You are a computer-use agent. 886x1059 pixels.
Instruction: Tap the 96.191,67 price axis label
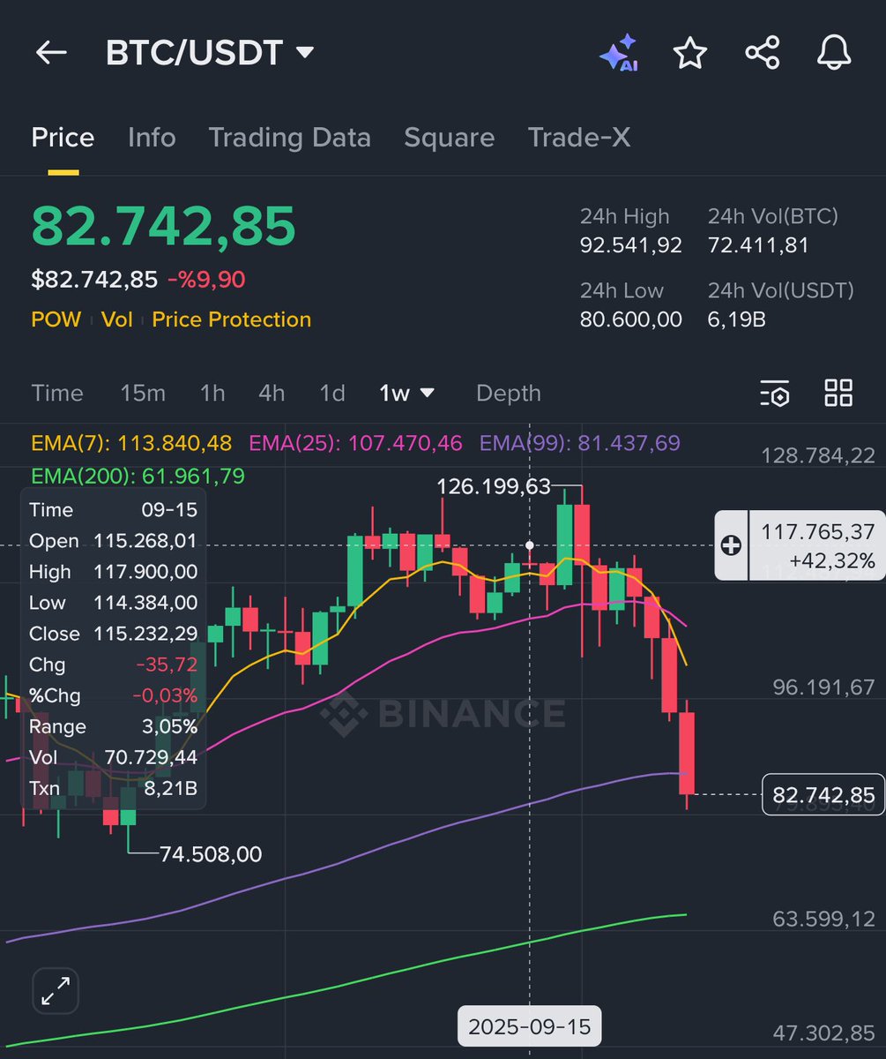coord(823,687)
